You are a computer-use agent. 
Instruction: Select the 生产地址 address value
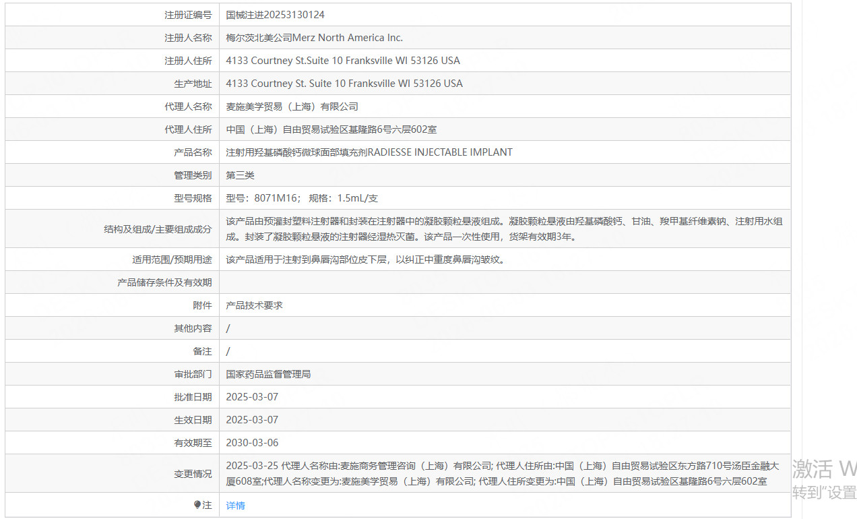(344, 83)
